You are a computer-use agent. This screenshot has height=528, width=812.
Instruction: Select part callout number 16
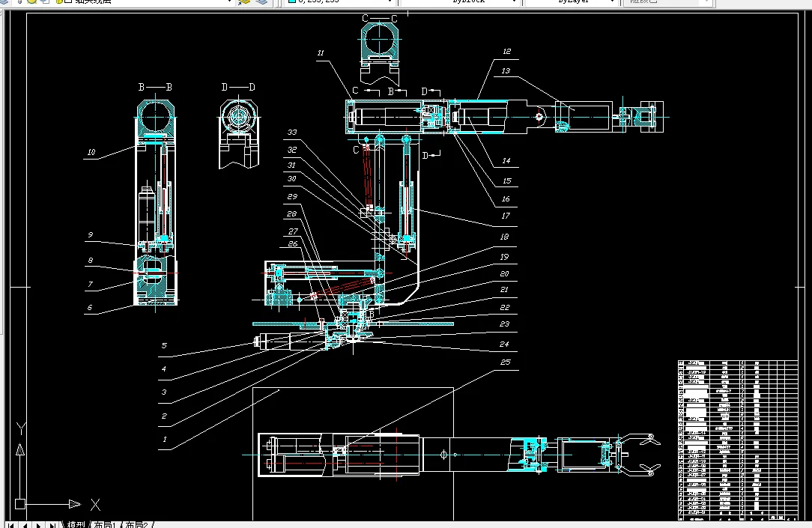(x=506, y=198)
